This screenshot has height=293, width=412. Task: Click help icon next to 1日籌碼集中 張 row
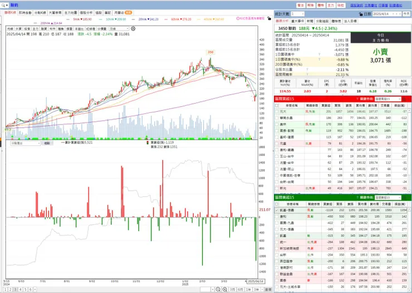[x=319, y=54]
